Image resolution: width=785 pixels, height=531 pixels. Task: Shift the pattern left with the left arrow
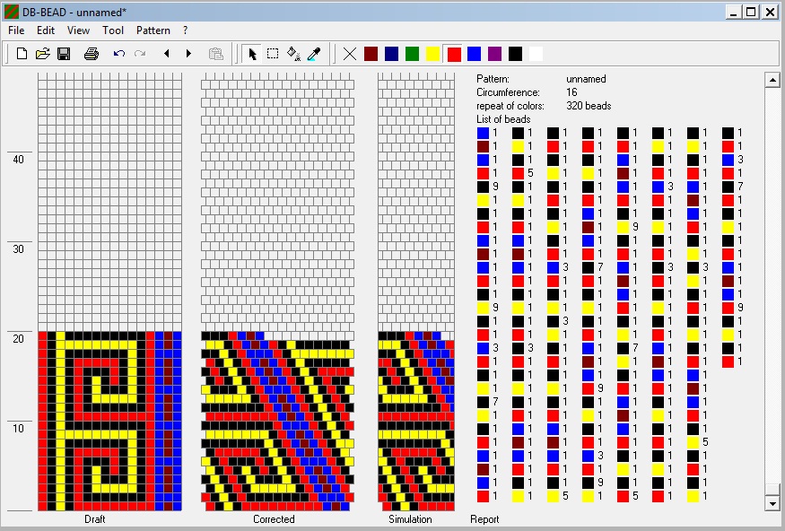[167, 54]
